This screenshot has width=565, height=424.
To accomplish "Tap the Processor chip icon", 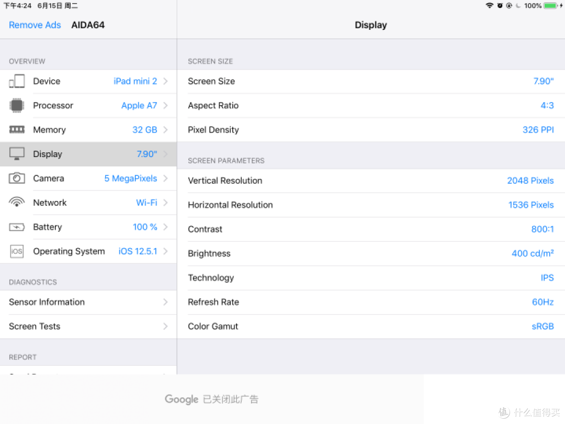I will 17,105.
